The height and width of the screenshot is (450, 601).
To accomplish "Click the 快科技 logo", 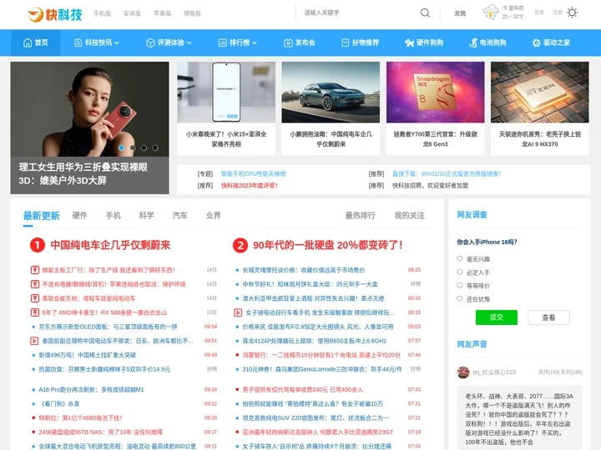I will pyautogui.click(x=55, y=14).
